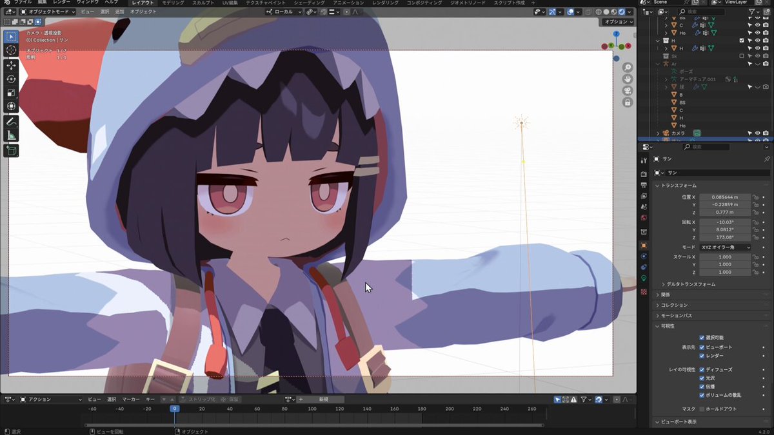Viewport: 774px width, 435px height.
Task: Toggle the camera view icon in viewport
Action: click(x=628, y=91)
